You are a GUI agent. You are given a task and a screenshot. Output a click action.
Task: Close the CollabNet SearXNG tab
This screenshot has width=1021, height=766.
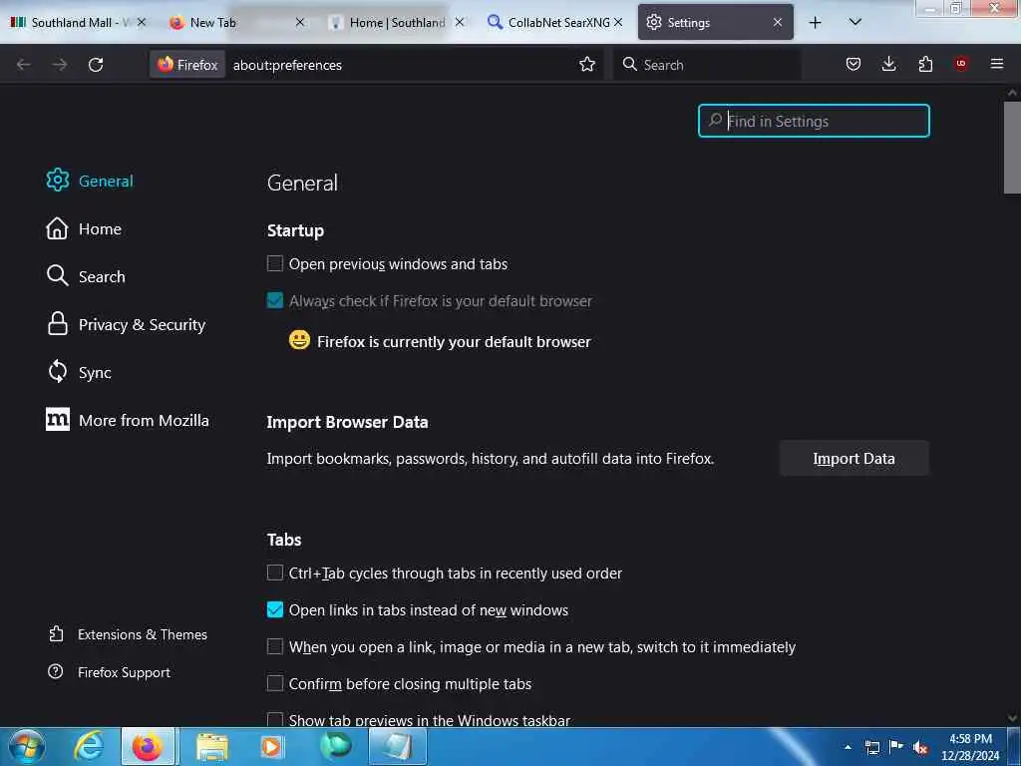(618, 22)
